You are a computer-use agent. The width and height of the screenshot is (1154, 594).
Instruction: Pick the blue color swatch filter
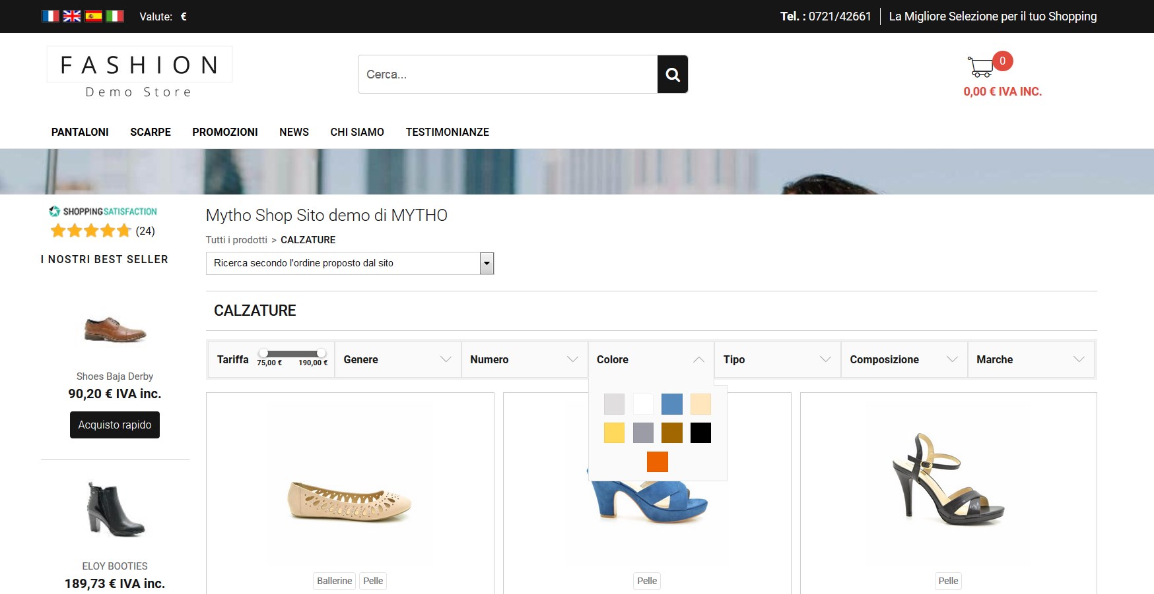671,404
